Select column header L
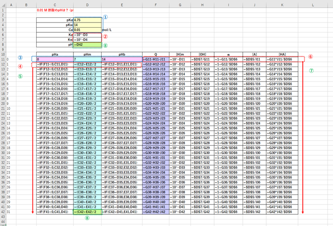 [313, 5]
